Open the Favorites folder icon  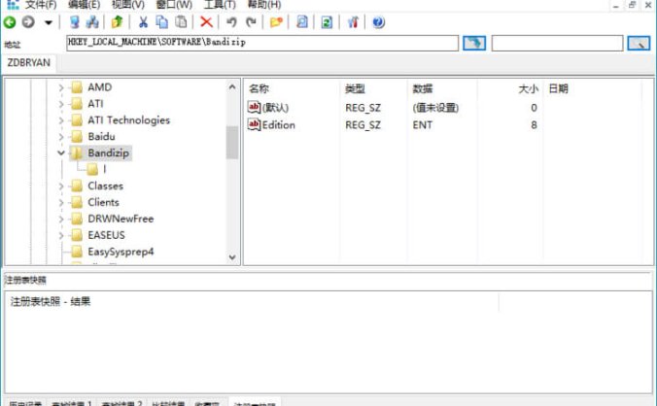(276, 22)
